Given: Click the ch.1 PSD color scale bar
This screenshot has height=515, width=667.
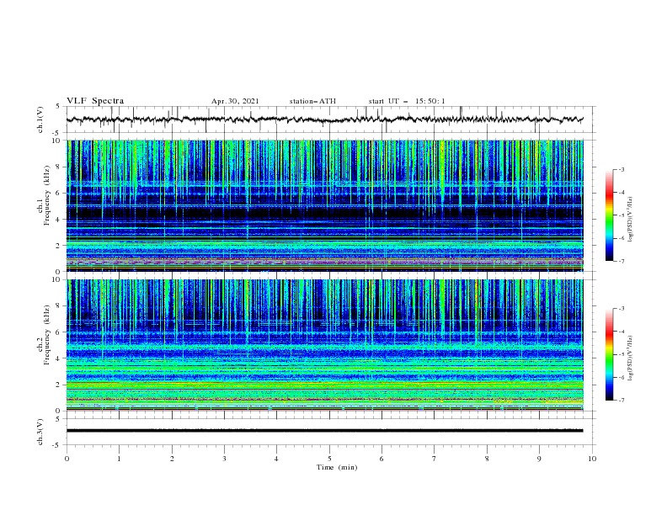Looking at the screenshot, I should click(610, 215).
